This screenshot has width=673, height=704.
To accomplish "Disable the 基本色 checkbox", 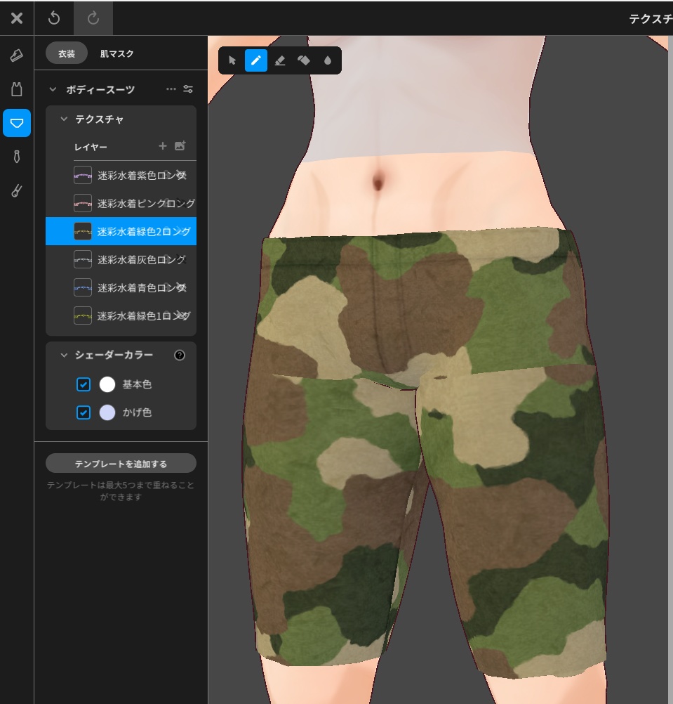I will click(x=84, y=384).
